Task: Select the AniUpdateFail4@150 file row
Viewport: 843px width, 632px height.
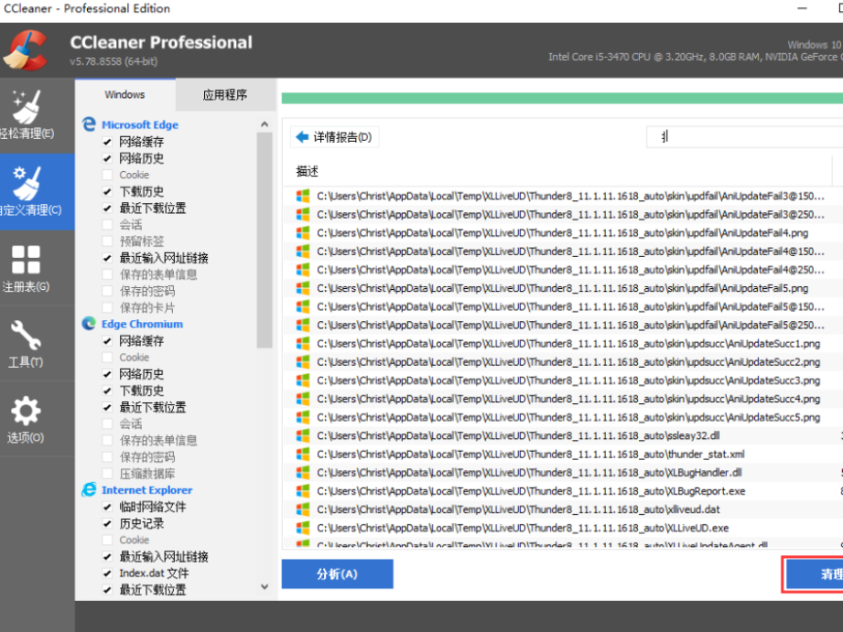Action: (x=562, y=252)
